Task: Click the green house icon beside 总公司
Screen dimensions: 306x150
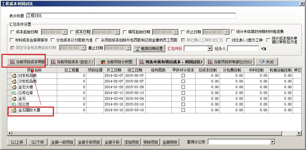Action: point(14,104)
